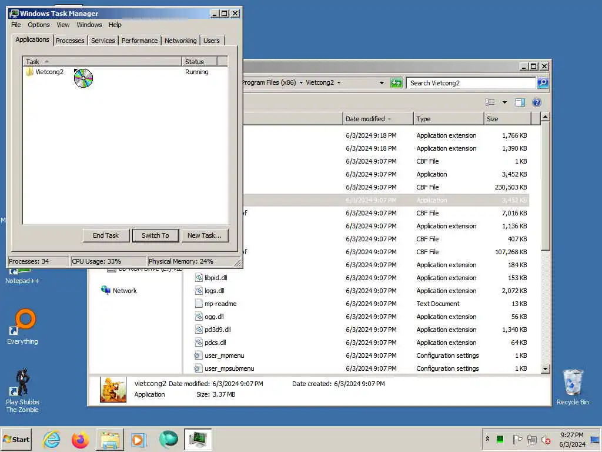Select the logs.dll file icon

(199, 291)
